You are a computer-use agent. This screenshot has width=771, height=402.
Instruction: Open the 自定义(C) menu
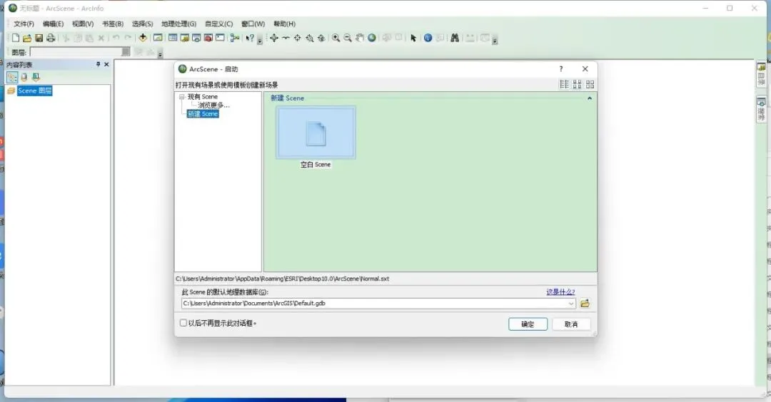coord(219,24)
